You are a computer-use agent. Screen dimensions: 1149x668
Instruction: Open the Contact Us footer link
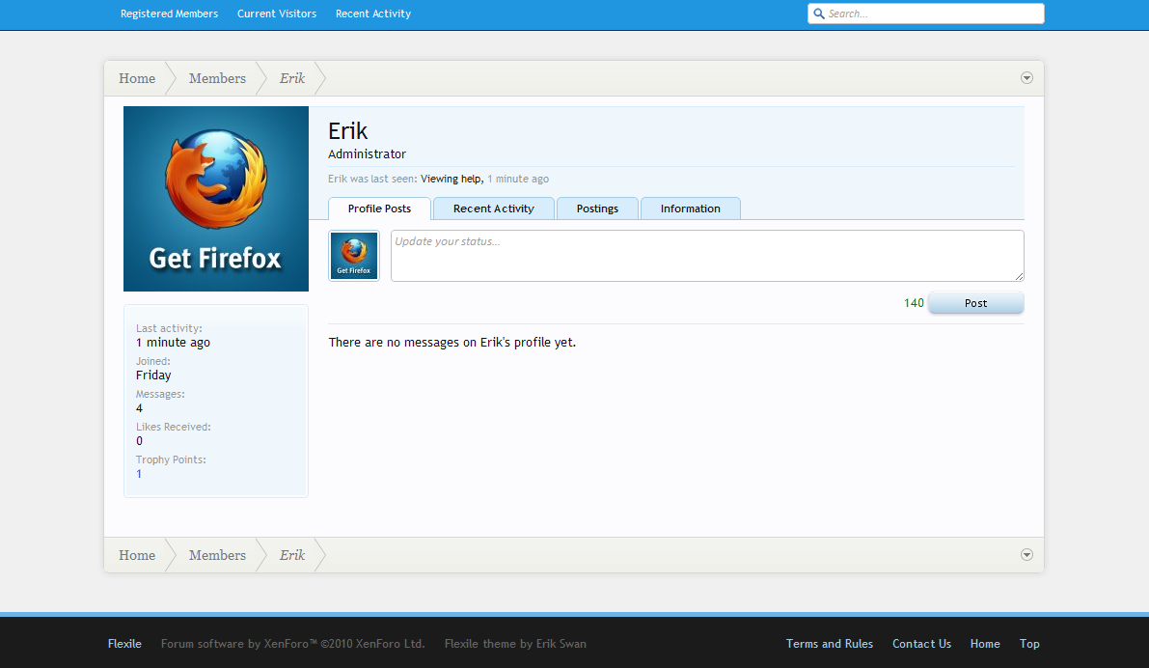pos(921,643)
